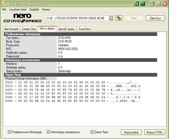This screenshot has height=139, width=169.
Task: Toggle the Podstawowe informacje checkbox
Action: [10, 132]
